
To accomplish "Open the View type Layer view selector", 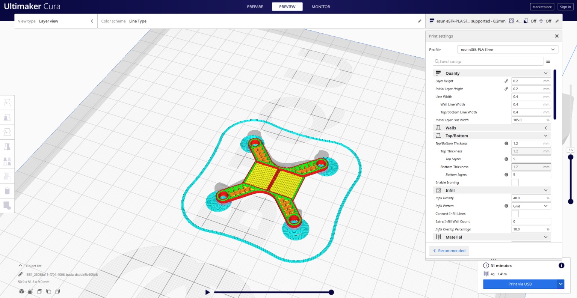I will (x=56, y=21).
